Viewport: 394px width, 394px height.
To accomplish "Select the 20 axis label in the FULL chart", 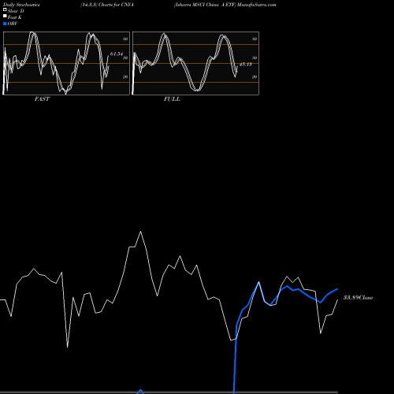I will tap(255, 76).
